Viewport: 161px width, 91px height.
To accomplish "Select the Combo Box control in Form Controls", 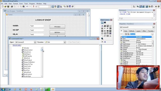I will coord(110,28).
